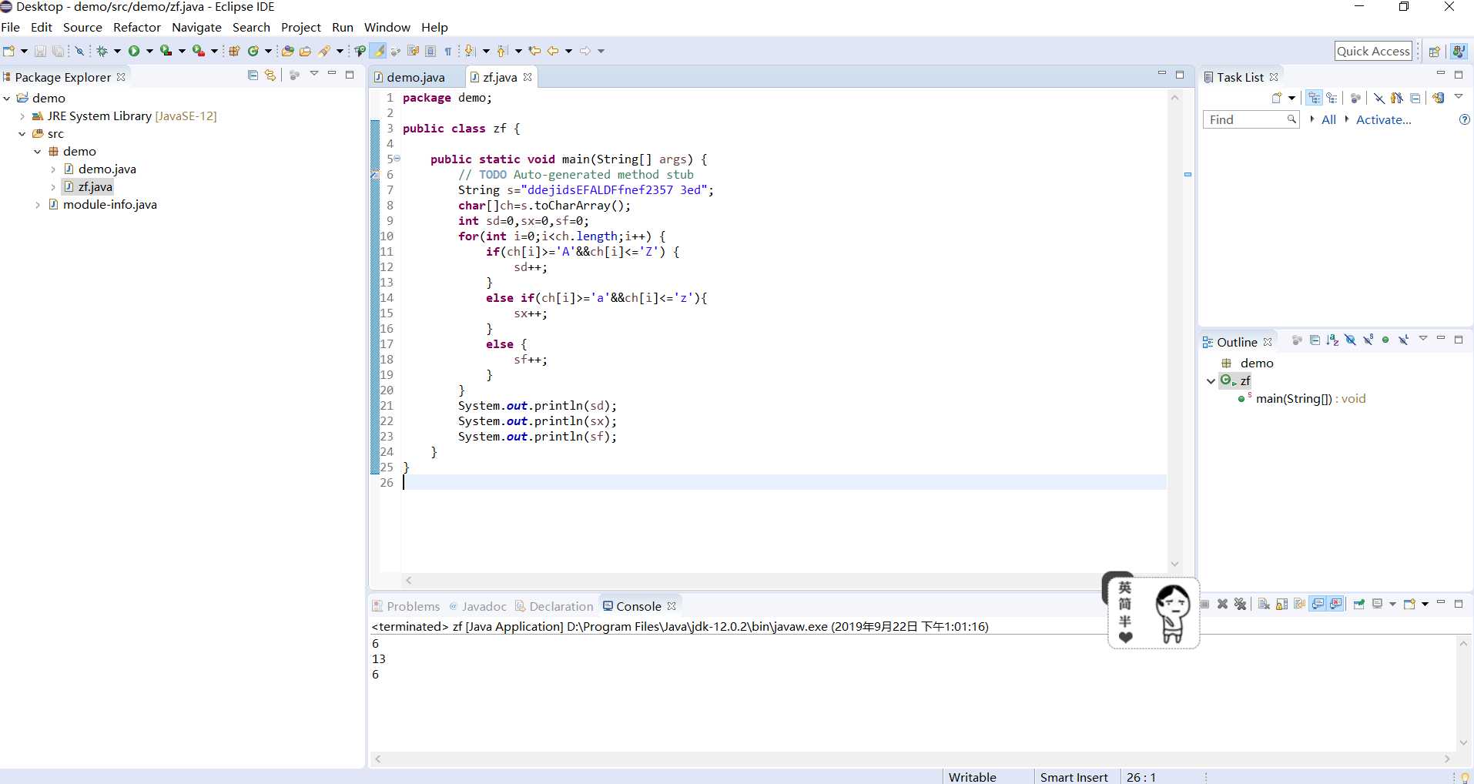Click the Task List Find field
The image size is (1474, 784).
[1251, 119]
